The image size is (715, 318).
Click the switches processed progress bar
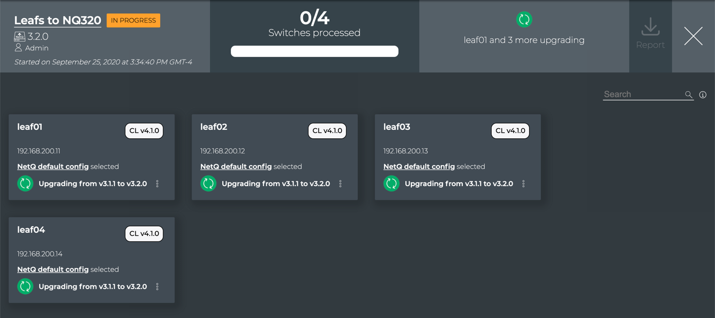(x=314, y=51)
